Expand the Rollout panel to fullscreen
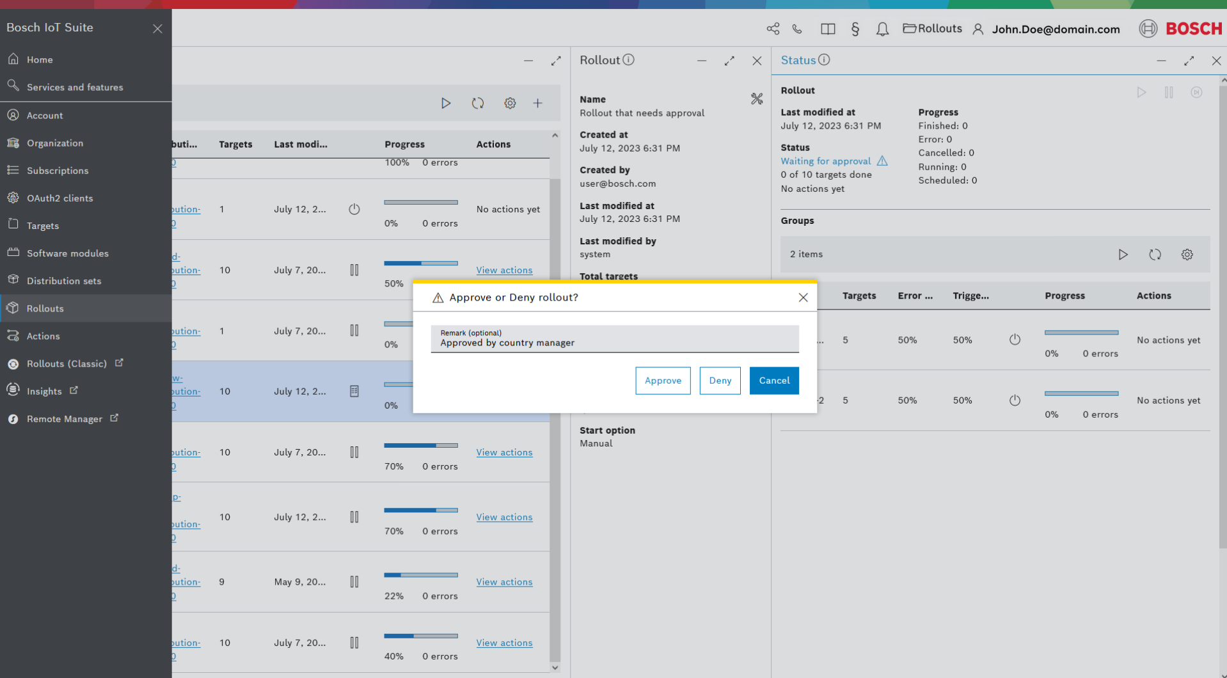This screenshot has width=1227, height=678. click(729, 61)
